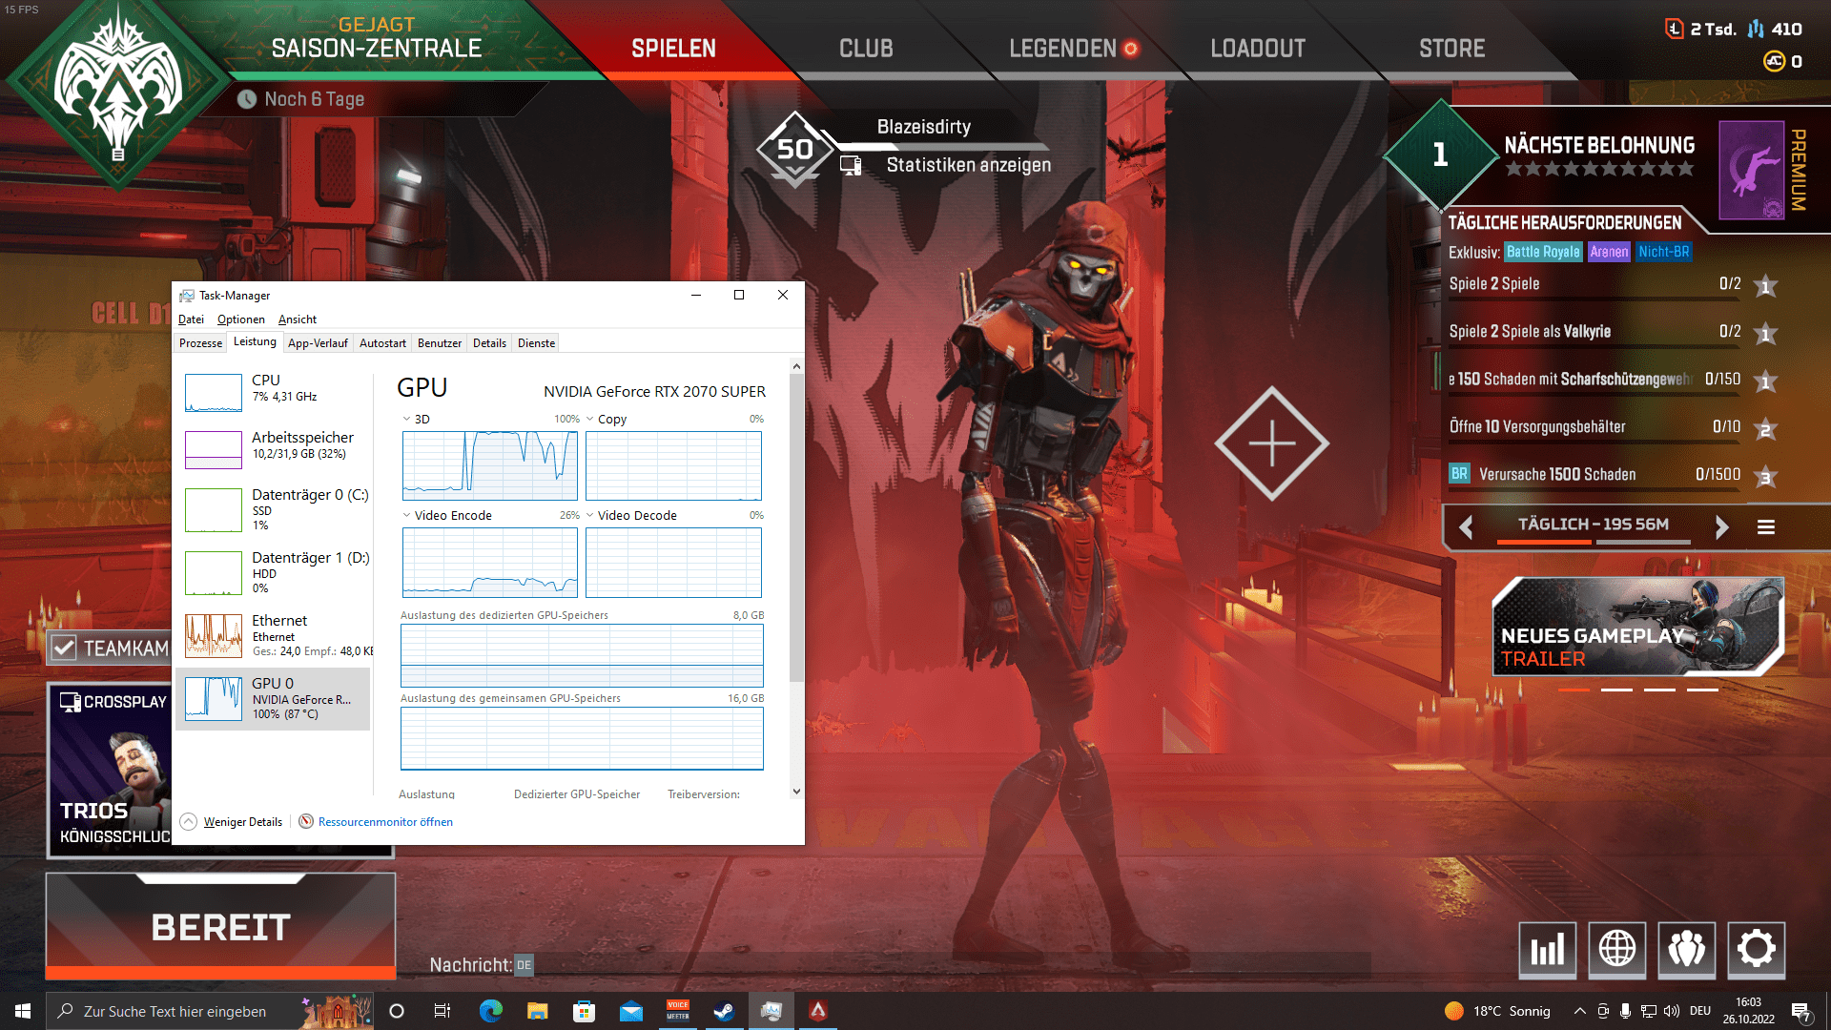1831x1030 pixels.
Task: Expand the Copy engine graph dropdown
Action: [x=589, y=419]
